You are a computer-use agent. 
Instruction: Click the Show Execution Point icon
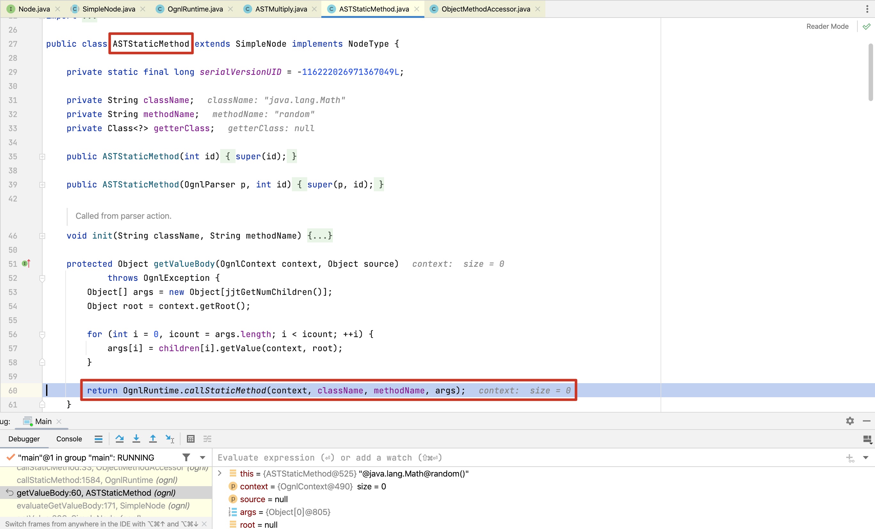click(x=98, y=439)
